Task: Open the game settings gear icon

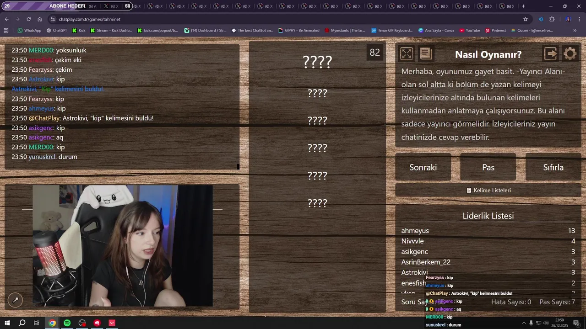Action: click(x=570, y=54)
